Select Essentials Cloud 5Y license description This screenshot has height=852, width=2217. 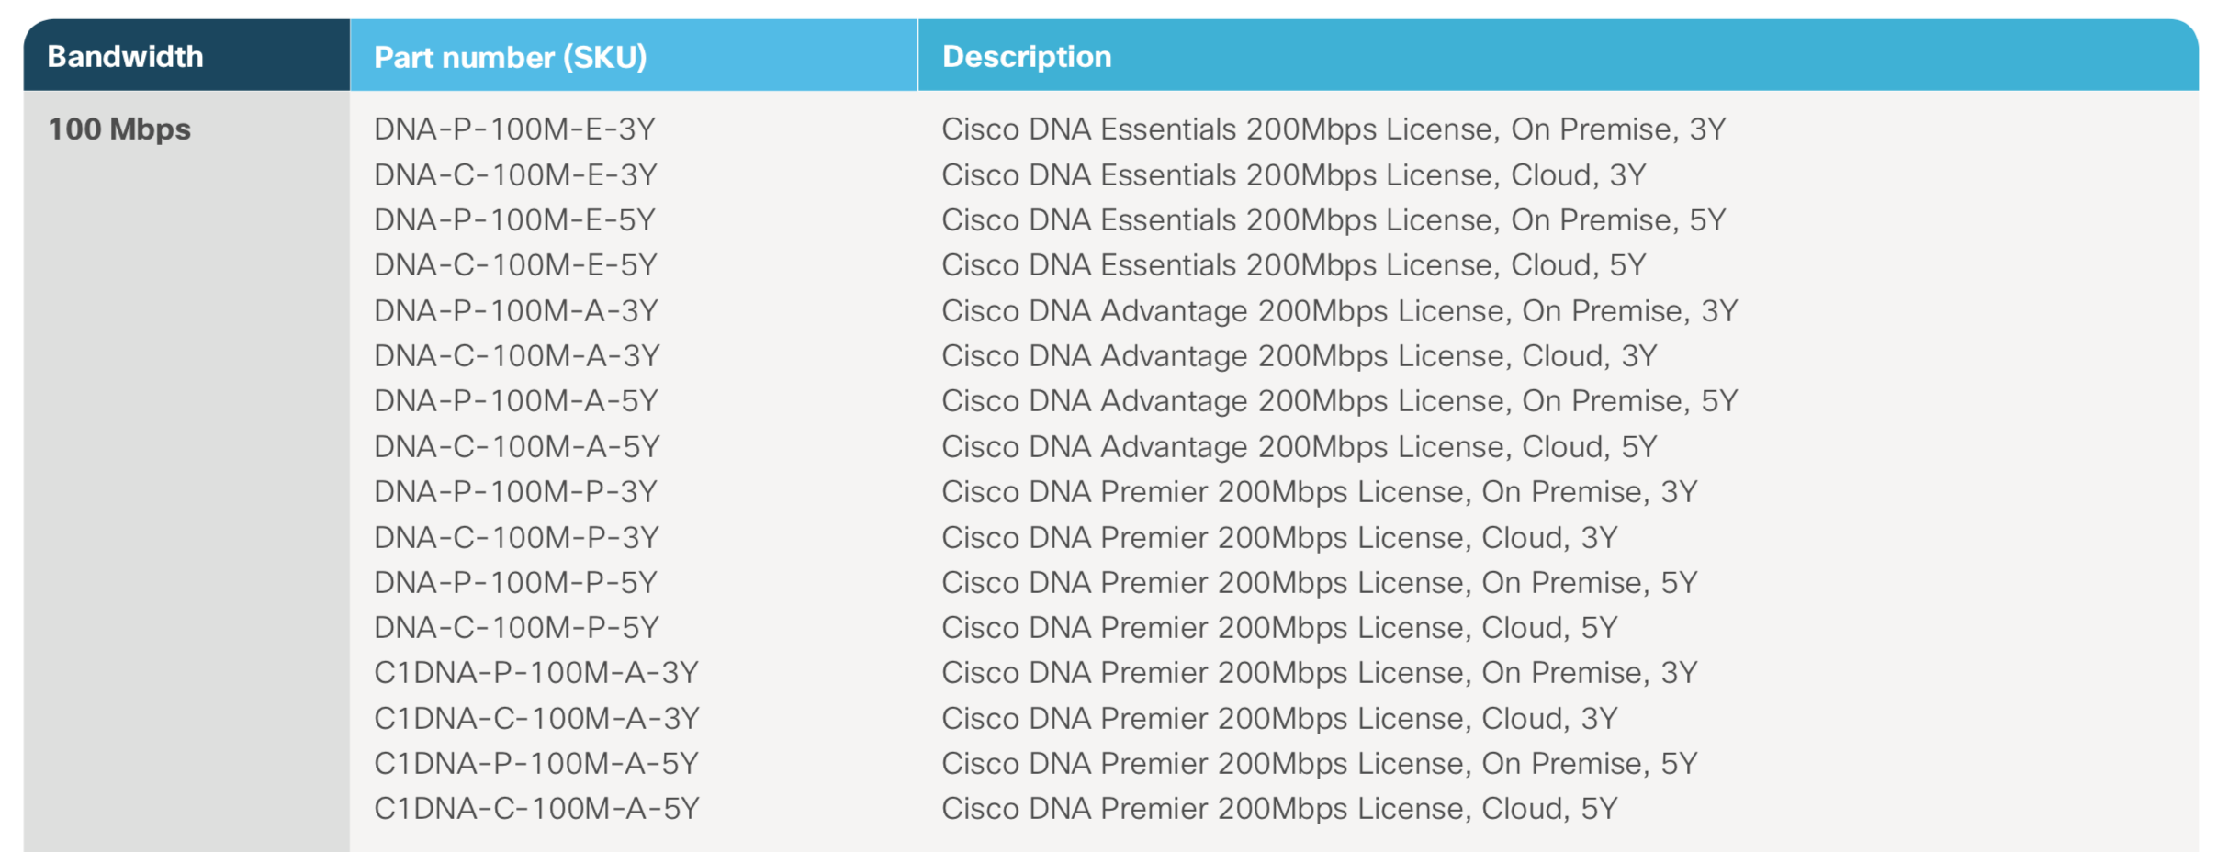[1293, 265]
